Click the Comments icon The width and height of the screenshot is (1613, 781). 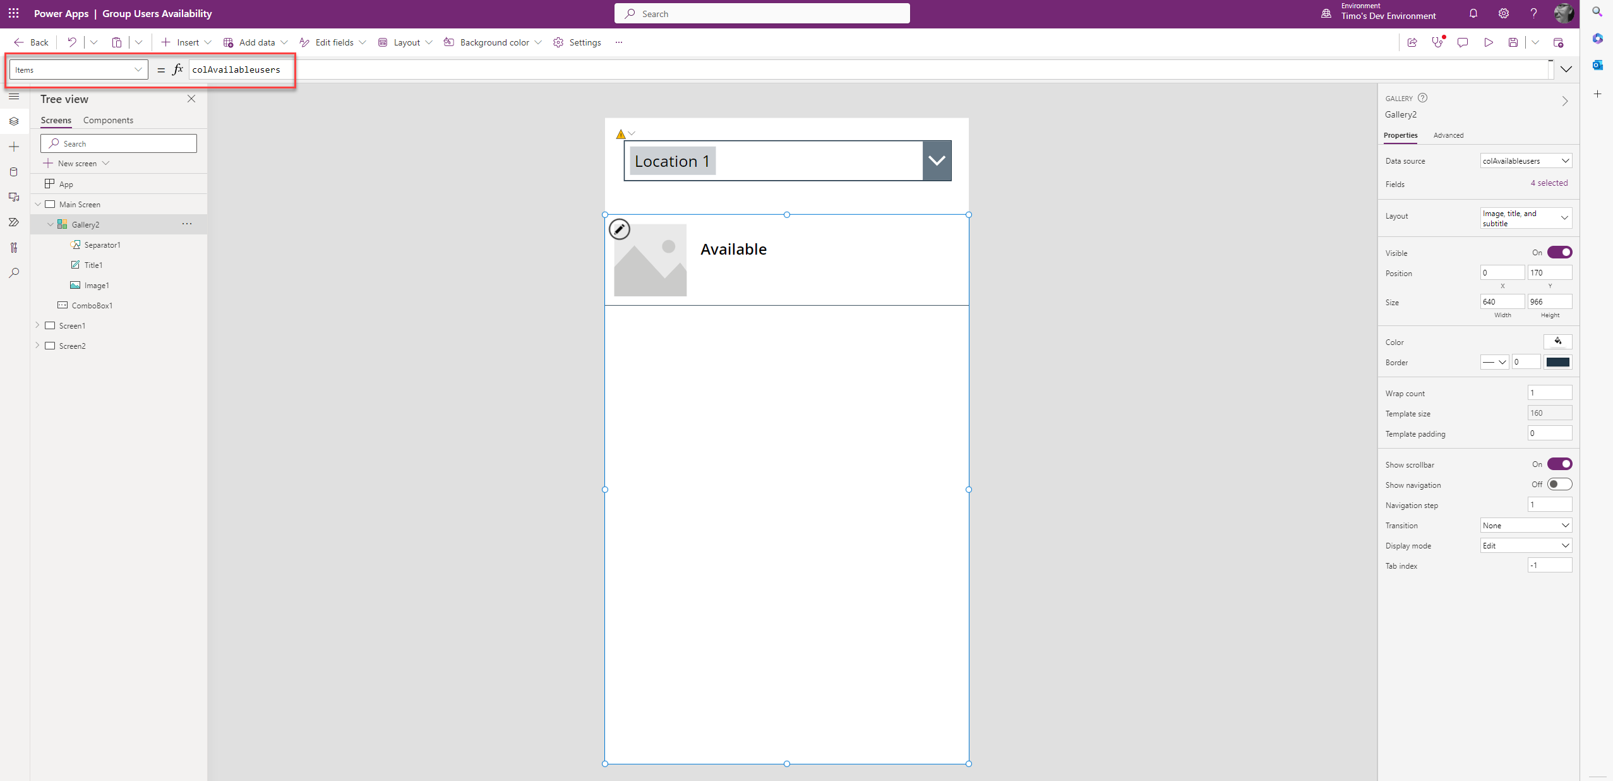(x=1463, y=42)
